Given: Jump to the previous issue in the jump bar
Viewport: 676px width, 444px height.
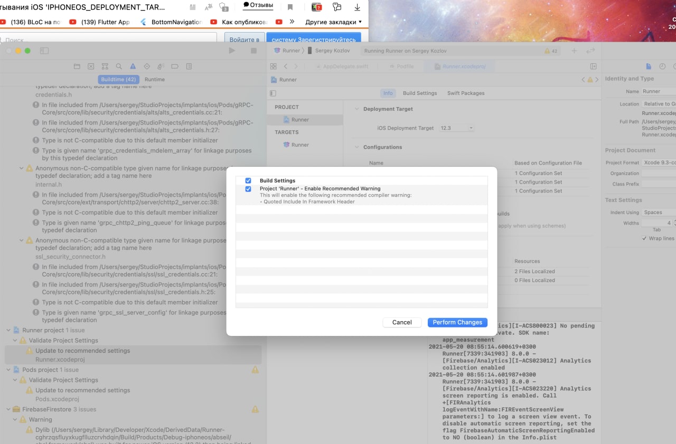Looking at the screenshot, I should (x=584, y=80).
